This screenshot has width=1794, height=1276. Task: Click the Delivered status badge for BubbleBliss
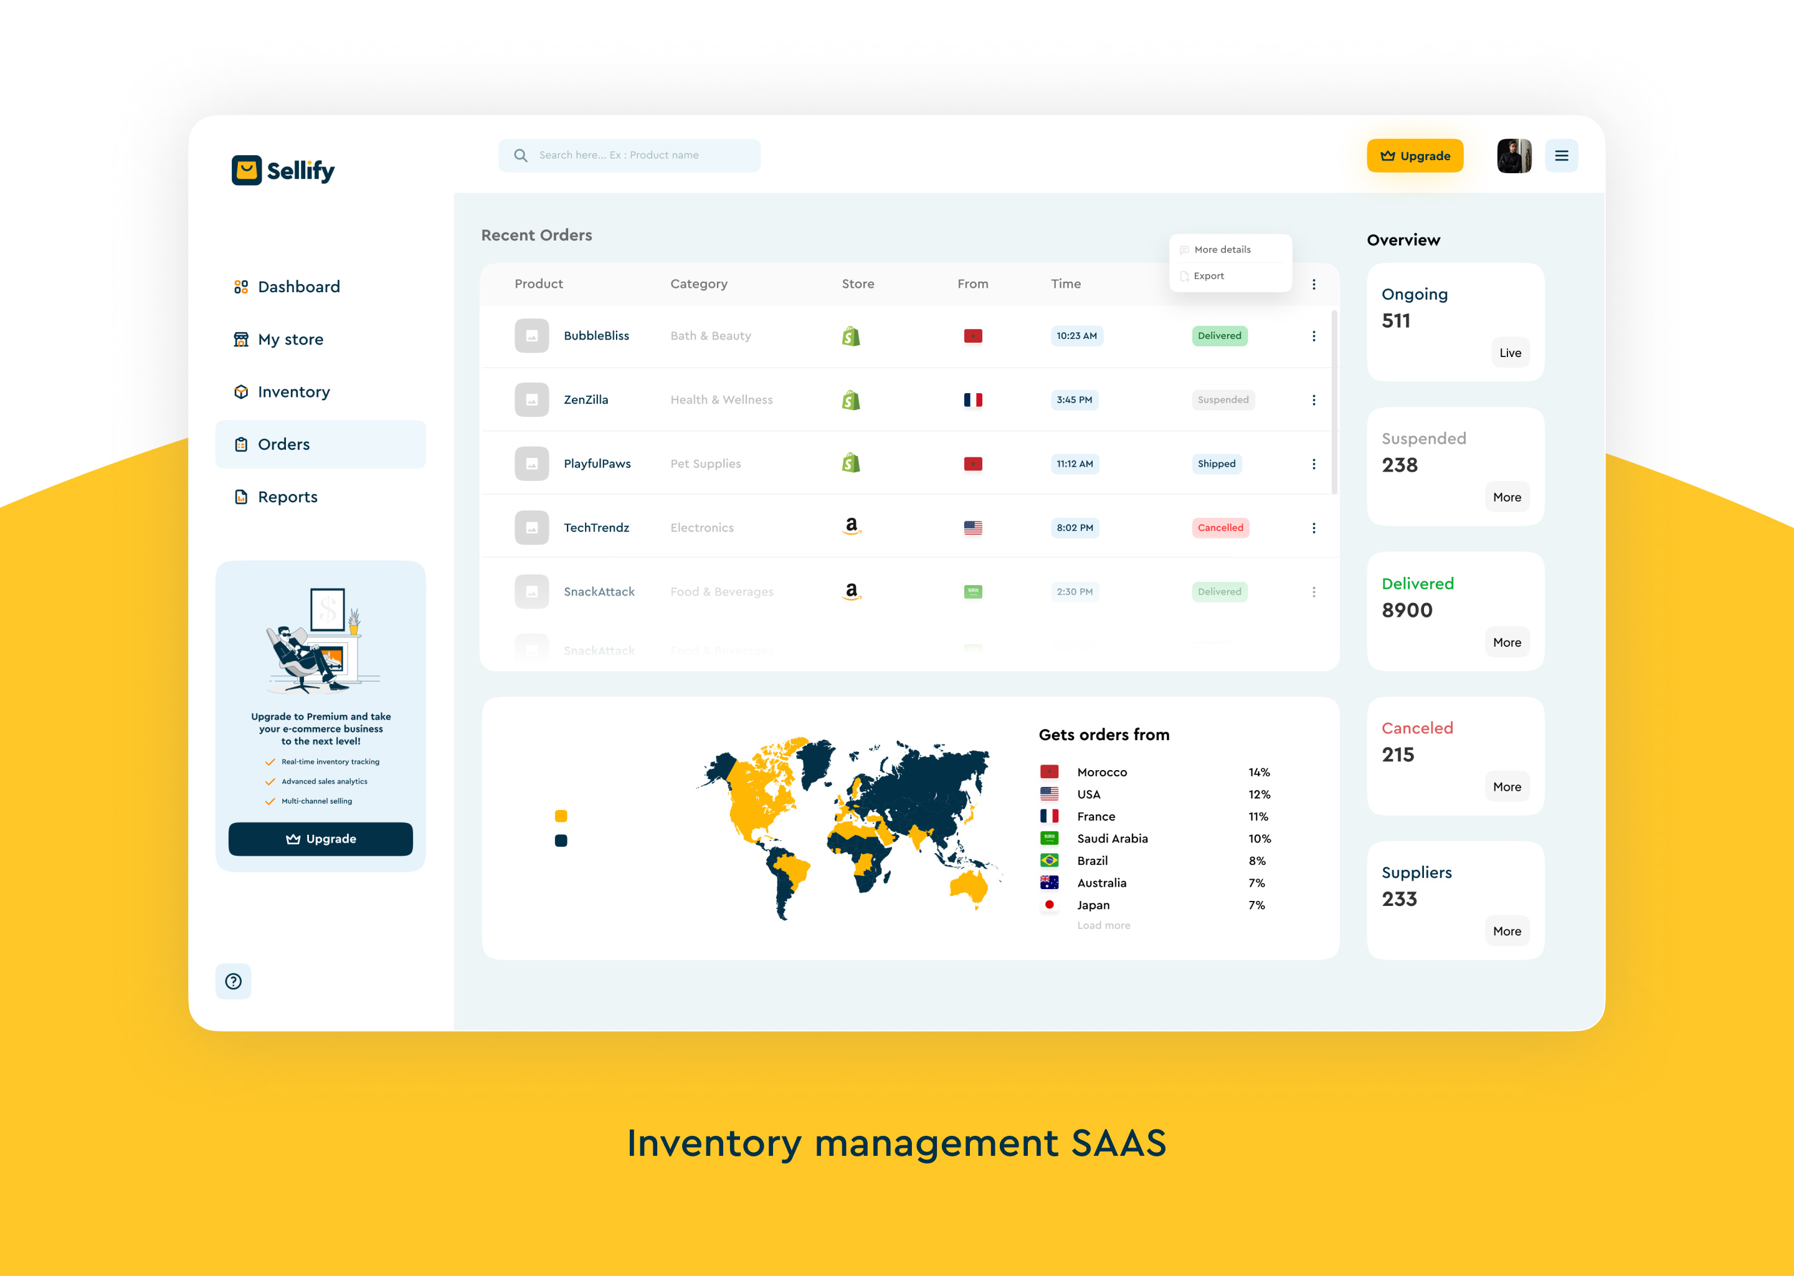pos(1219,335)
